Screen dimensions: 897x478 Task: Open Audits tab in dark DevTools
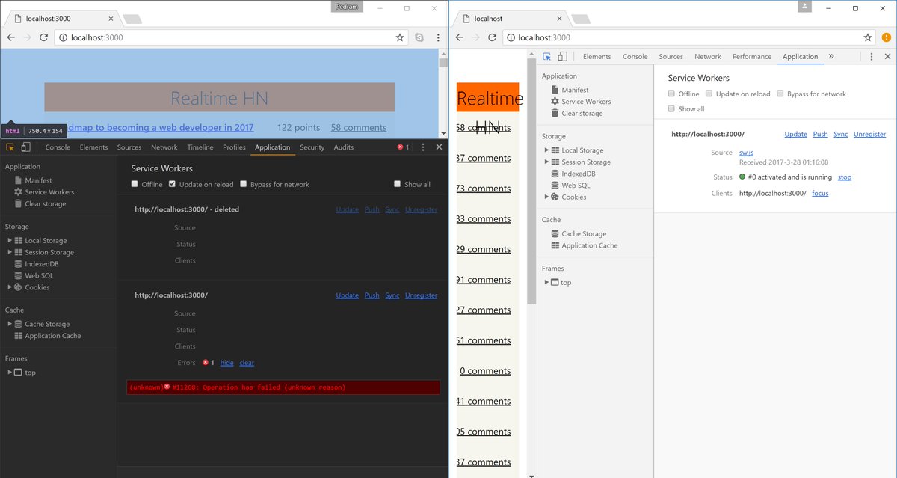click(x=343, y=147)
